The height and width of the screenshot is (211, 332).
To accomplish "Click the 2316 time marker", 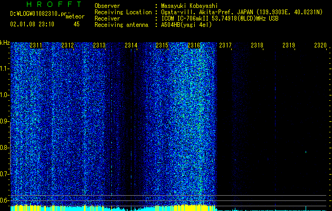I will [194, 45].
